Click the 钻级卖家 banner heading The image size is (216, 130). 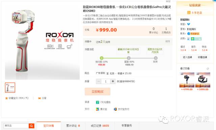click(195, 5)
